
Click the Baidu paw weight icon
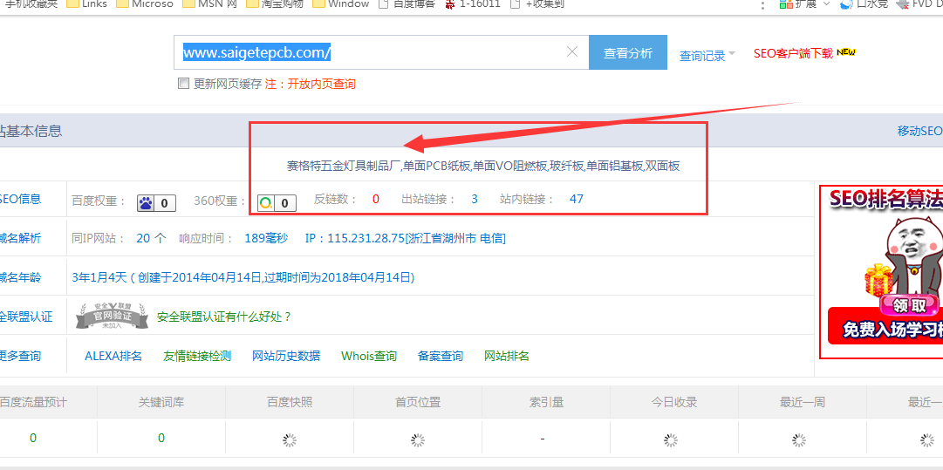coord(156,202)
